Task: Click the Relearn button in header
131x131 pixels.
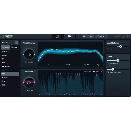Action: pos(101,36)
